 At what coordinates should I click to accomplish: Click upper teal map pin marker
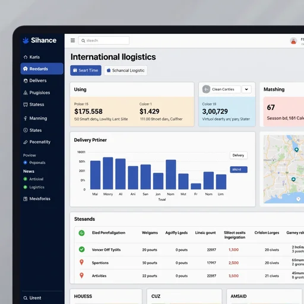pos(296,150)
